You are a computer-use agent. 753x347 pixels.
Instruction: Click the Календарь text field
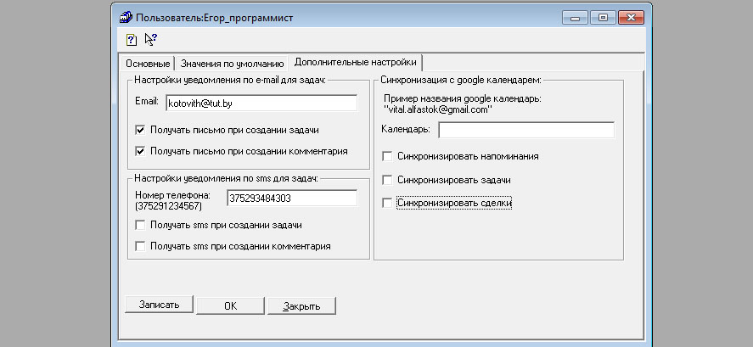click(x=525, y=130)
